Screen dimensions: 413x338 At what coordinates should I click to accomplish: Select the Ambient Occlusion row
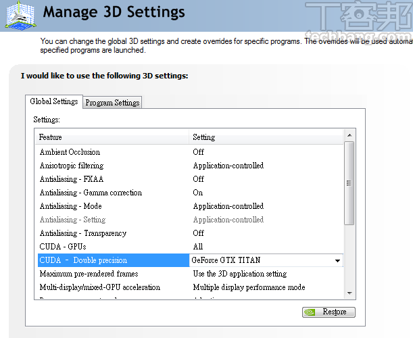pos(189,152)
